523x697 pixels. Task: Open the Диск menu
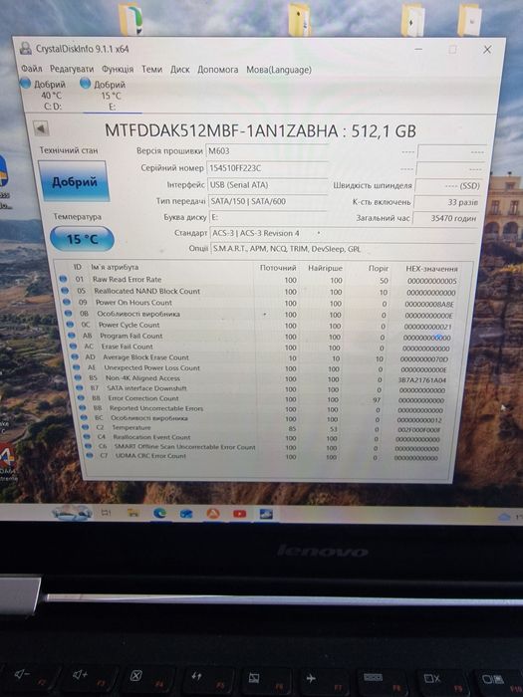(180, 70)
